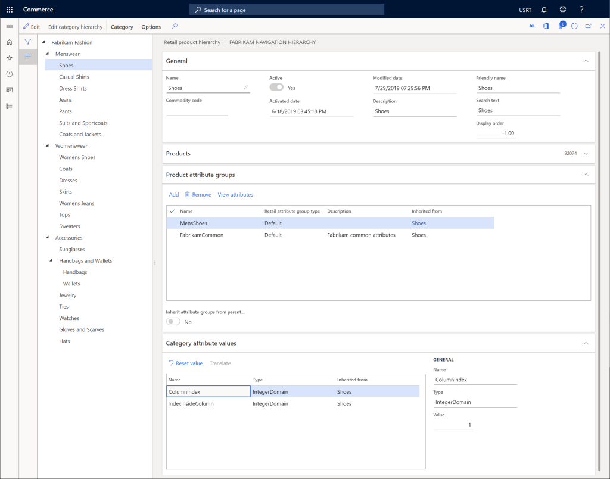Expand the Products section
The image size is (610, 479).
tap(586, 153)
